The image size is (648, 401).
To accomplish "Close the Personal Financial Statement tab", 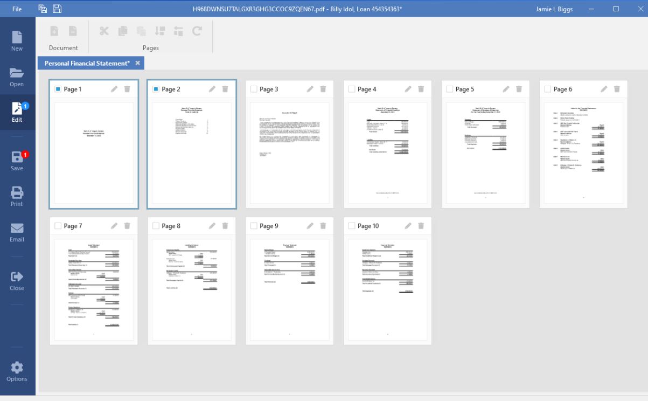I will click(x=137, y=63).
